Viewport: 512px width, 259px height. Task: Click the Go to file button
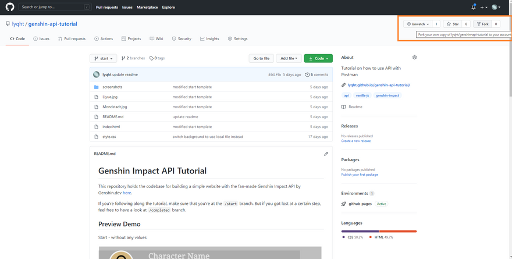tap(261, 58)
